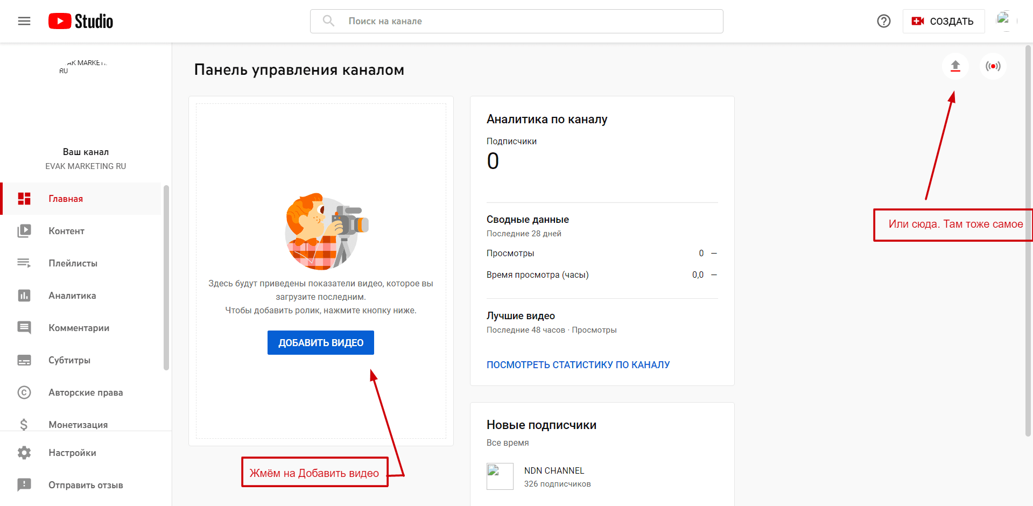Click the search magnifier icon
The image size is (1033, 506).
click(328, 21)
